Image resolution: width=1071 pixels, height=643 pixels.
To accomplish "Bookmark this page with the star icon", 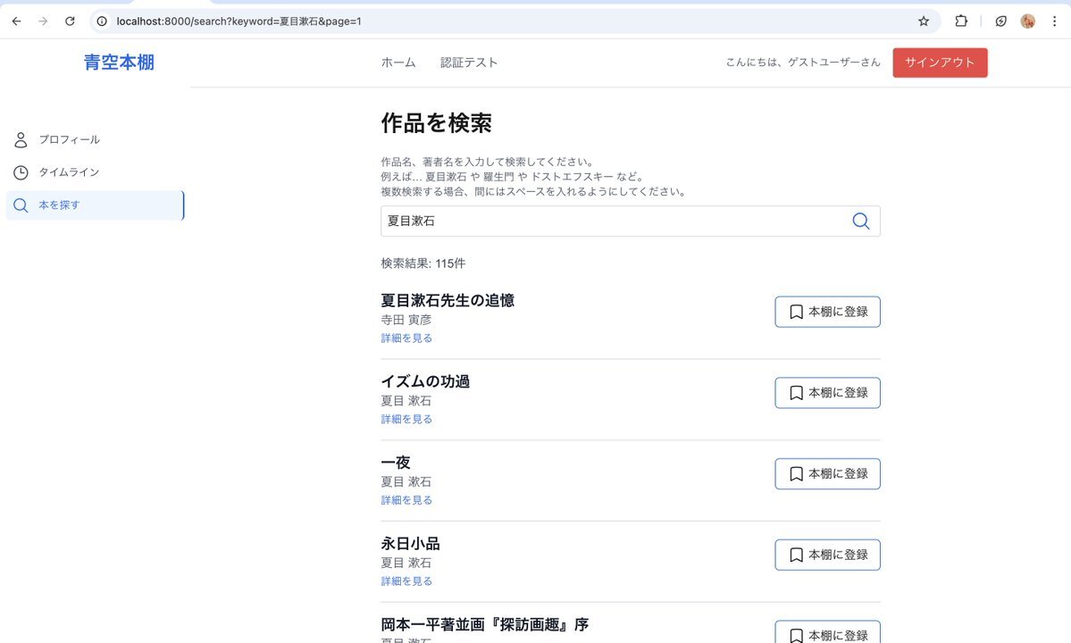I will [924, 21].
